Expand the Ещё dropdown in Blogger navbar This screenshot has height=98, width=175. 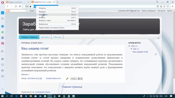click(32, 11)
